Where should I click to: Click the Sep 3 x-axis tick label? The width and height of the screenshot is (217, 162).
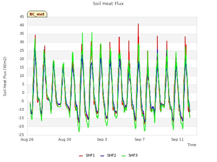click(x=102, y=139)
